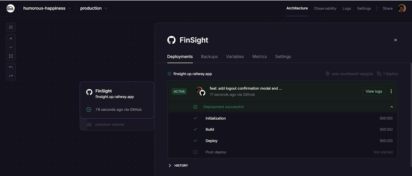Open the production environment dropdown

[x=94, y=8]
